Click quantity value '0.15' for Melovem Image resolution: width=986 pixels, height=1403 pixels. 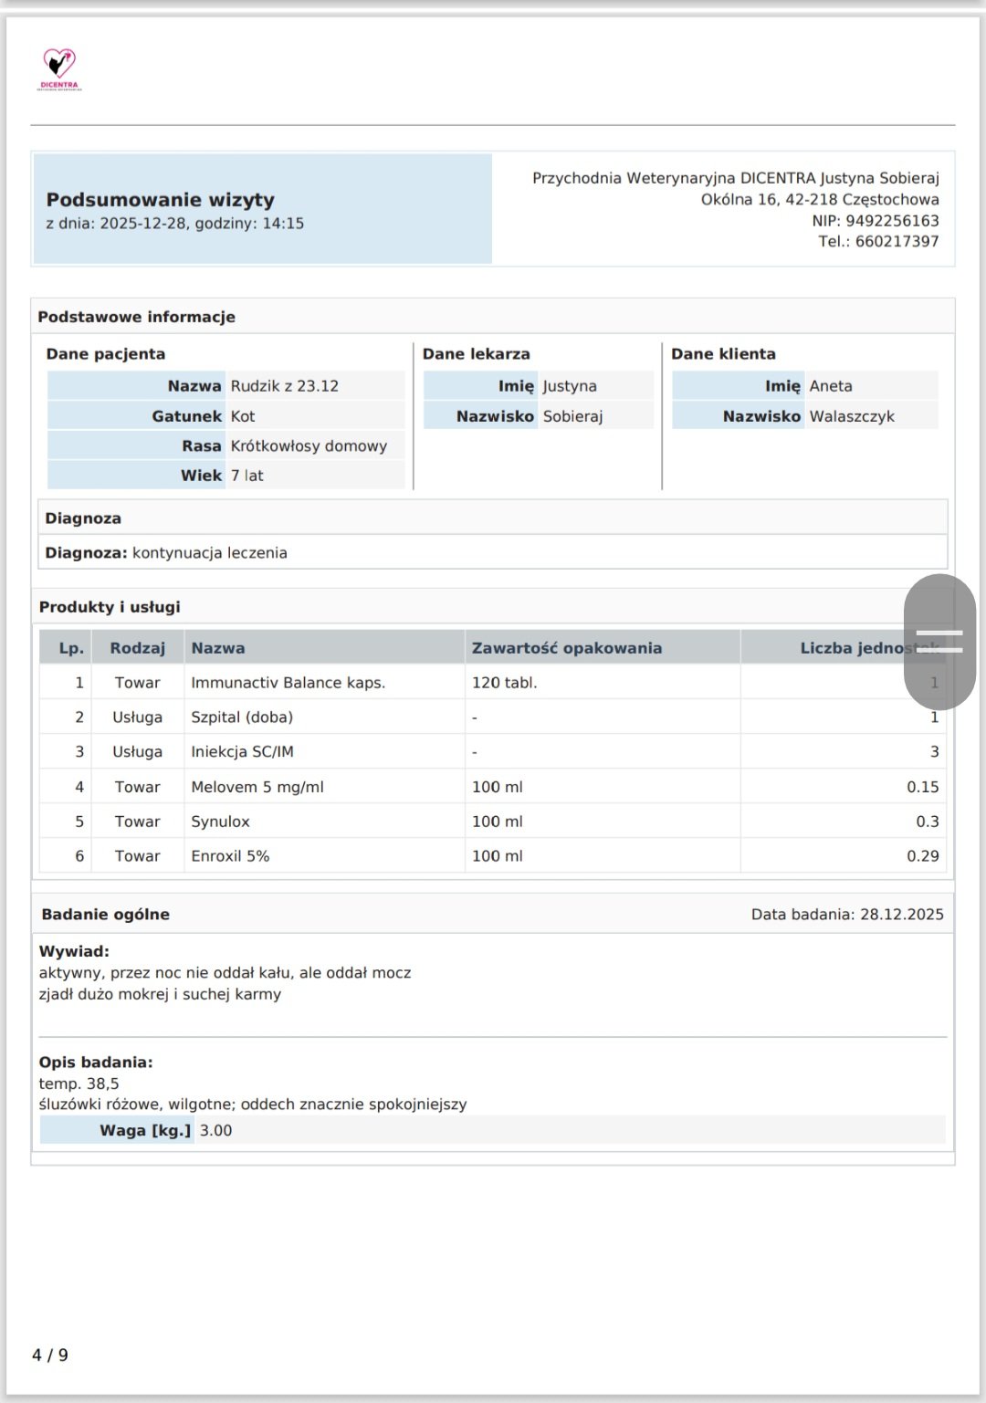[x=923, y=787]
